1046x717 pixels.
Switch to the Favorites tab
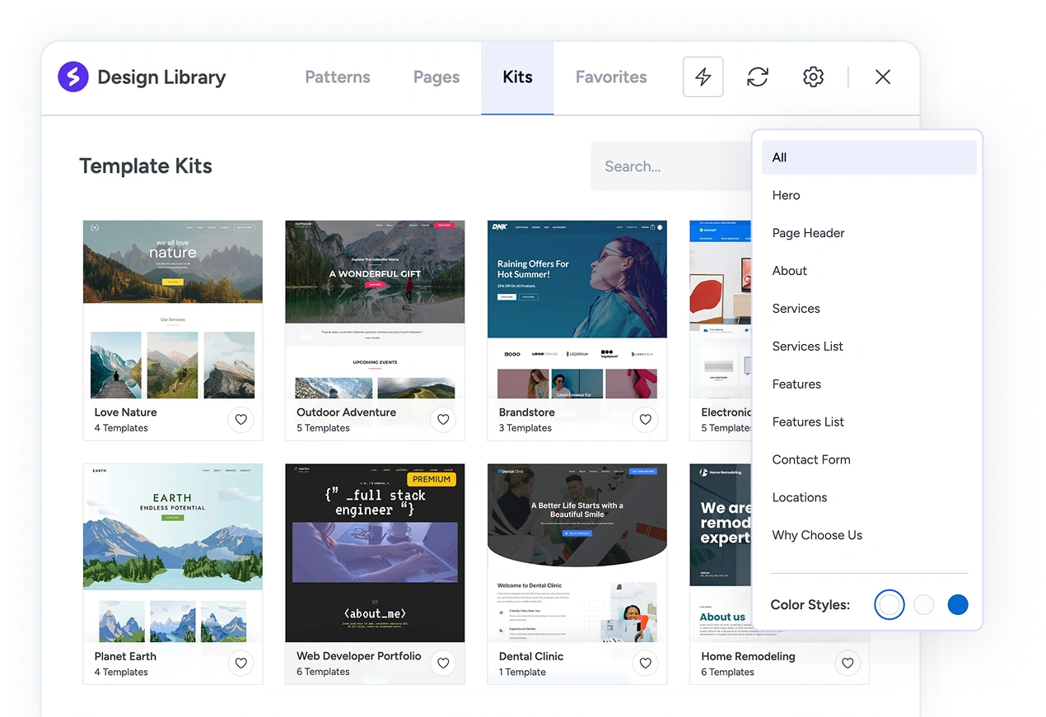coord(611,77)
